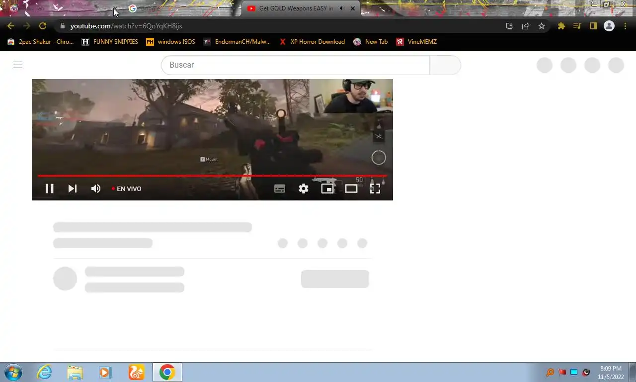The height and width of the screenshot is (382, 636).
Task: Bookmark this page with star icon
Action: click(x=542, y=26)
